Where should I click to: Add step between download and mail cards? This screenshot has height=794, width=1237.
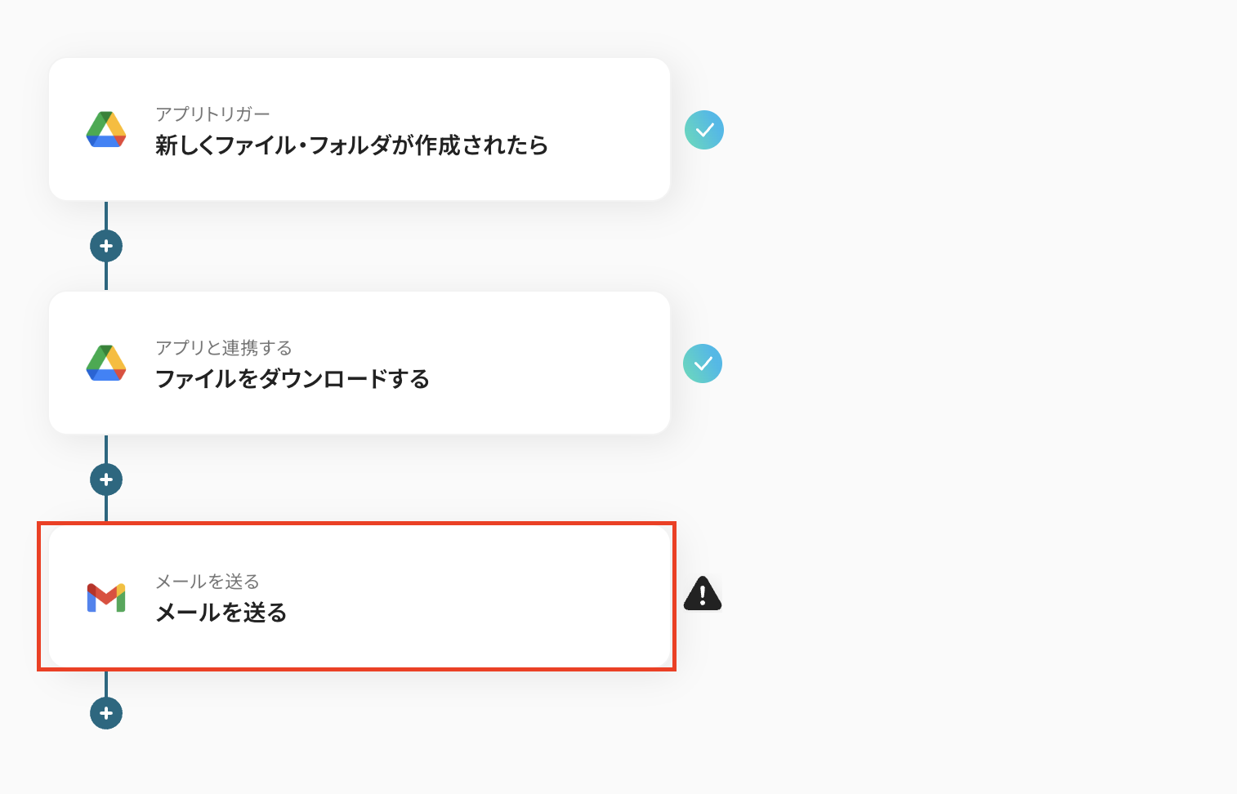pyautogui.click(x=106, y=480)
